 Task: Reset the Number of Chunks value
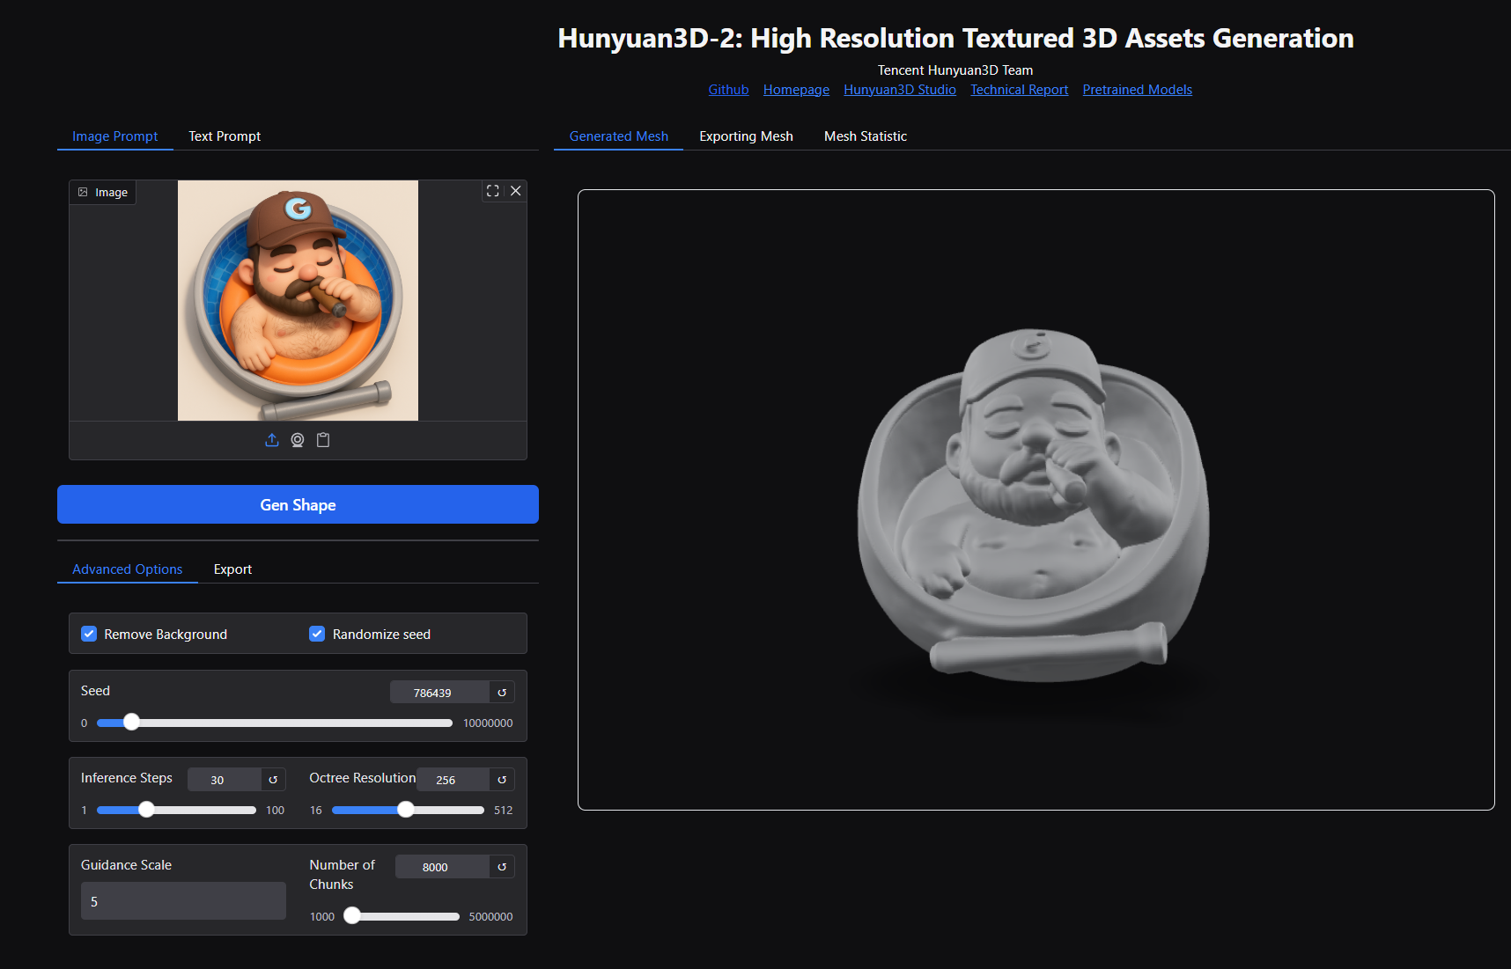click(502, 867)
